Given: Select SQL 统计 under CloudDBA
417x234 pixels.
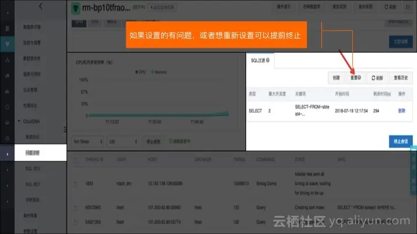Looking at the screenshot, I should pos(32,184).
